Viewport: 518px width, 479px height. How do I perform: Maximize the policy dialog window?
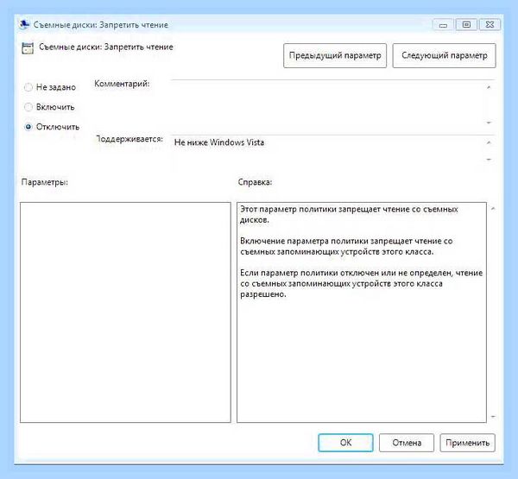point(466,25)
